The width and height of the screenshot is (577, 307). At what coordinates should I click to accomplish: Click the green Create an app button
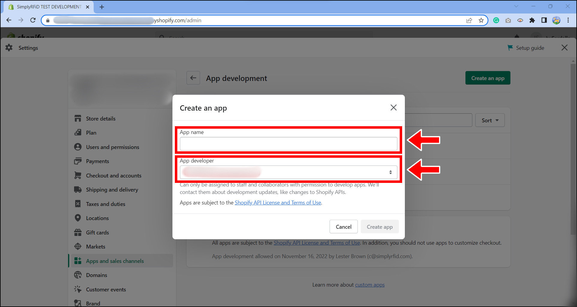point(488,78)
